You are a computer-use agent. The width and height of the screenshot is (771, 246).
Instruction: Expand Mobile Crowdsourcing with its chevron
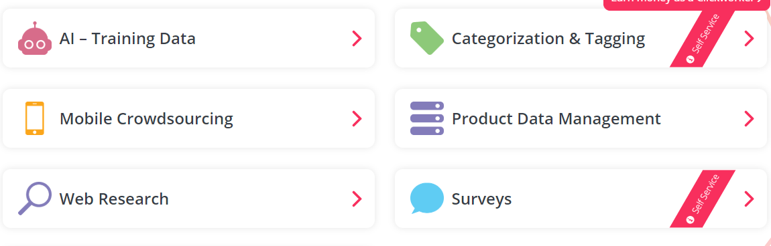pyautogui.click(x=357, y=118)
